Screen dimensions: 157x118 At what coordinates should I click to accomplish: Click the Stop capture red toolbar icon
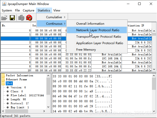[x=29, y=18]
